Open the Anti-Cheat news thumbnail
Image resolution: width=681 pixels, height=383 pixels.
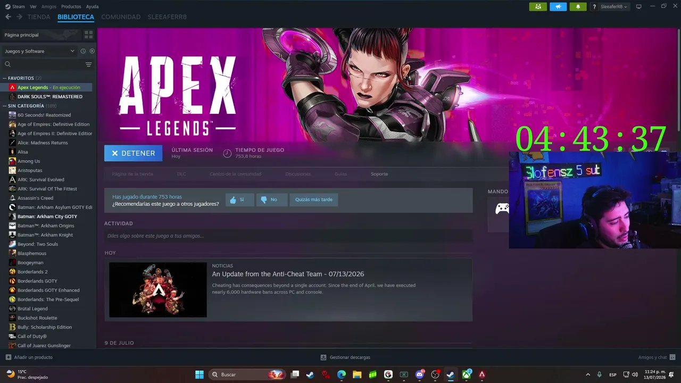[x=158, y=290]
